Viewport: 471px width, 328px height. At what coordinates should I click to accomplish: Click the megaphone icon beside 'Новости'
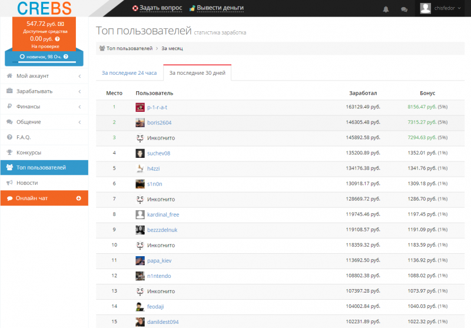coord(9,183)
